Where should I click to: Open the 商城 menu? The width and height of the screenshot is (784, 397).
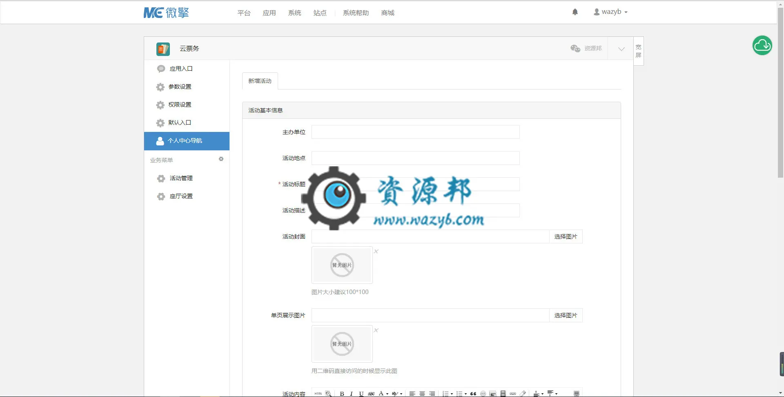(x=388, y=13)
